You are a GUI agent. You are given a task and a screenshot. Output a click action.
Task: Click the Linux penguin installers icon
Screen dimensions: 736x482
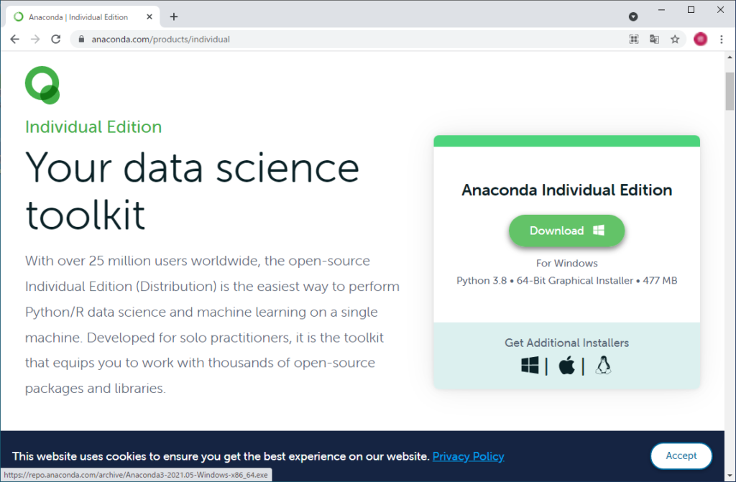pos(603,366)
